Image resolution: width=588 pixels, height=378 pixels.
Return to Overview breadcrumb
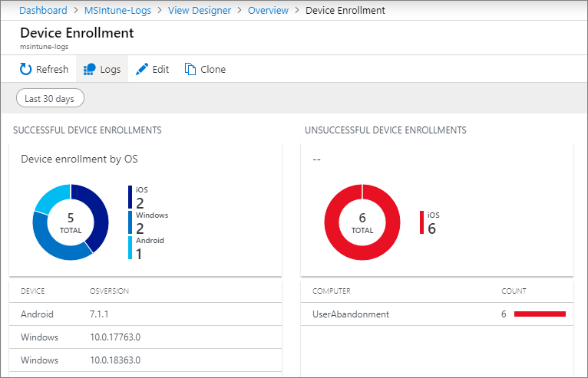point(268,11)
